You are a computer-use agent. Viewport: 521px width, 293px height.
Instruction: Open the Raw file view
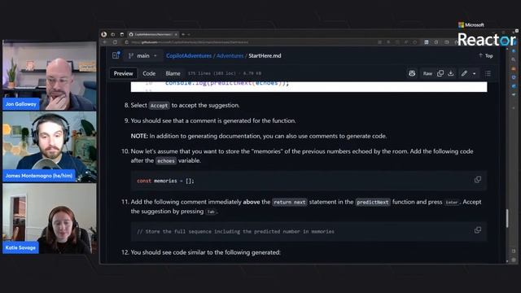[x=427, y=73]
